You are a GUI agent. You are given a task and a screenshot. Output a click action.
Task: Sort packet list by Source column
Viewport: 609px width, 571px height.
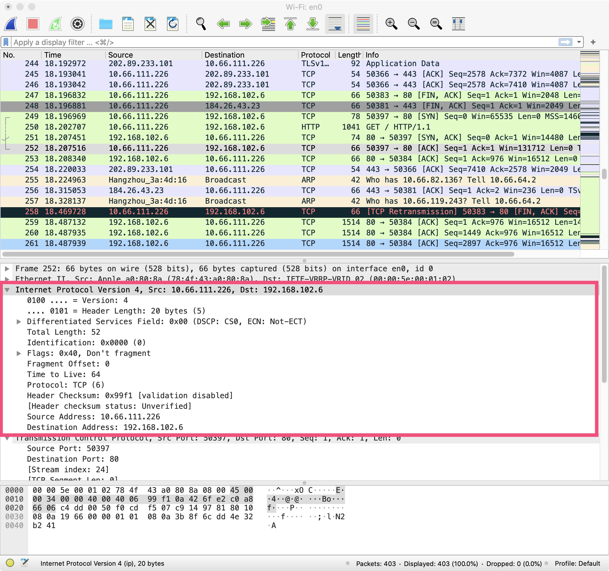121,55
